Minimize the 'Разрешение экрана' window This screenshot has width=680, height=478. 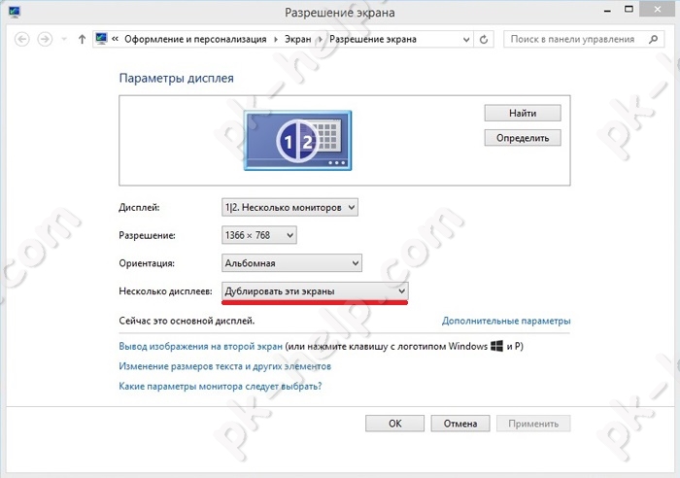[x=607, y=11]
